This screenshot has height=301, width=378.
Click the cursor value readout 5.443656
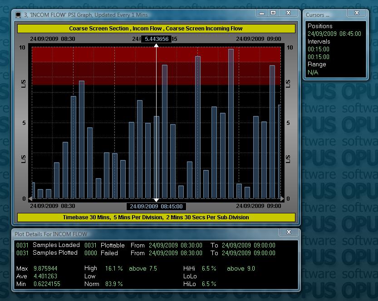click(157, 39)
